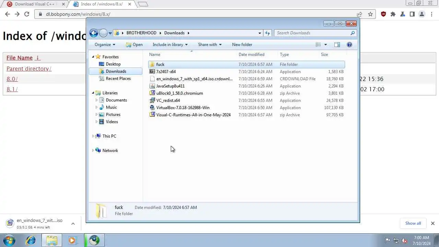Screen dimensions: 439x247
Task: Click Show all downloads button
Action: coord(413,223)
